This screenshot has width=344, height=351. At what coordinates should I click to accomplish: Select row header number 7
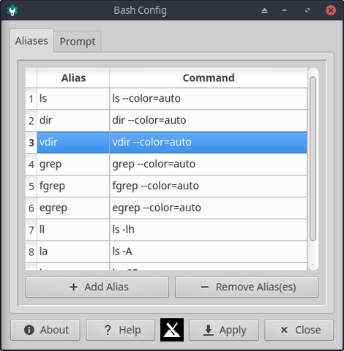(31, 230)
